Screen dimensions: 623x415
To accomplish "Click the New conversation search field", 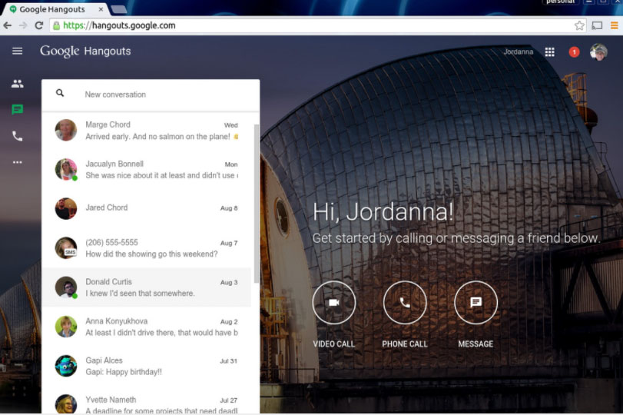I will pyautogui.click(x=151, y=95).
